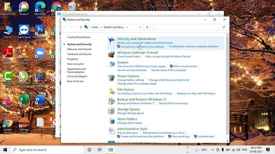The image size is (275, 154).
Task: Select Network and Internet in sidebar
Action: coord(79,49)
